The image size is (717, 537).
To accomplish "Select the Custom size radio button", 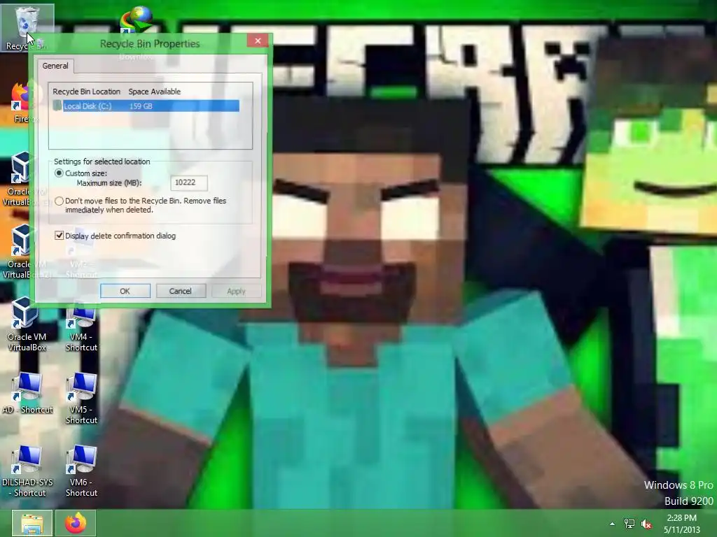I will coord(59,173).
